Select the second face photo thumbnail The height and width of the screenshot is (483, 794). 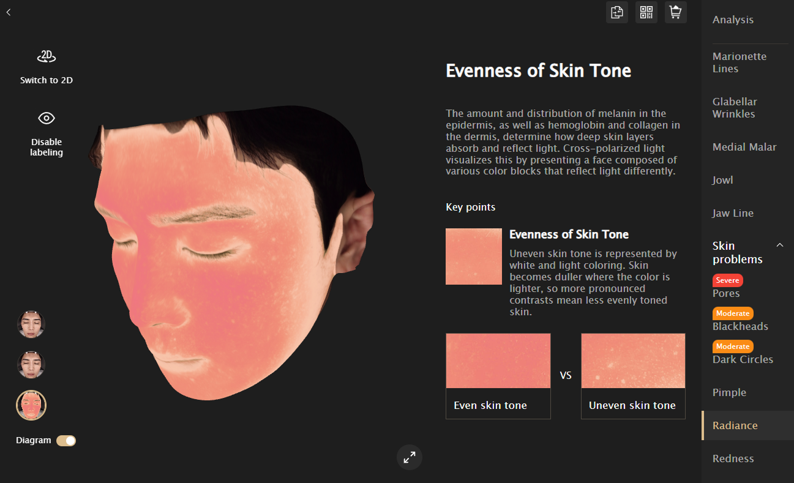click(31, 365)
